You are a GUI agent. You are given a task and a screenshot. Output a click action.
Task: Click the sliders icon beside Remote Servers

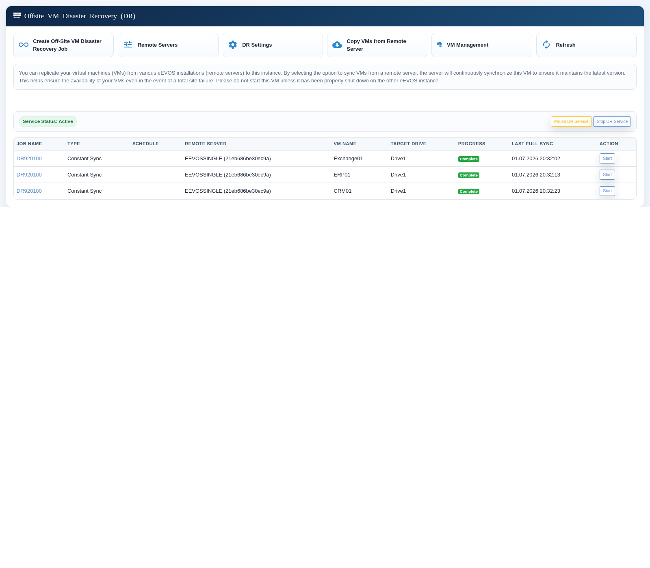(128, 45)
